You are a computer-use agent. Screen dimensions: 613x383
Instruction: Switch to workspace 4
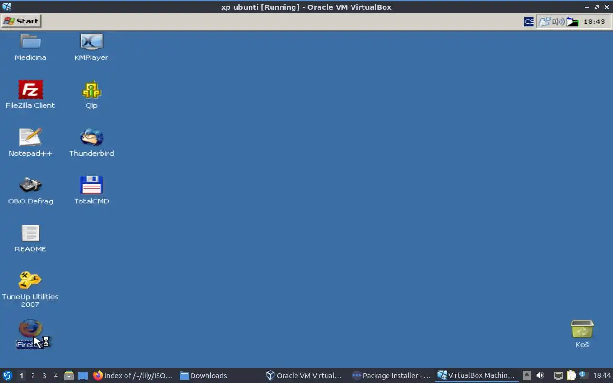click(x=56, y=376)
